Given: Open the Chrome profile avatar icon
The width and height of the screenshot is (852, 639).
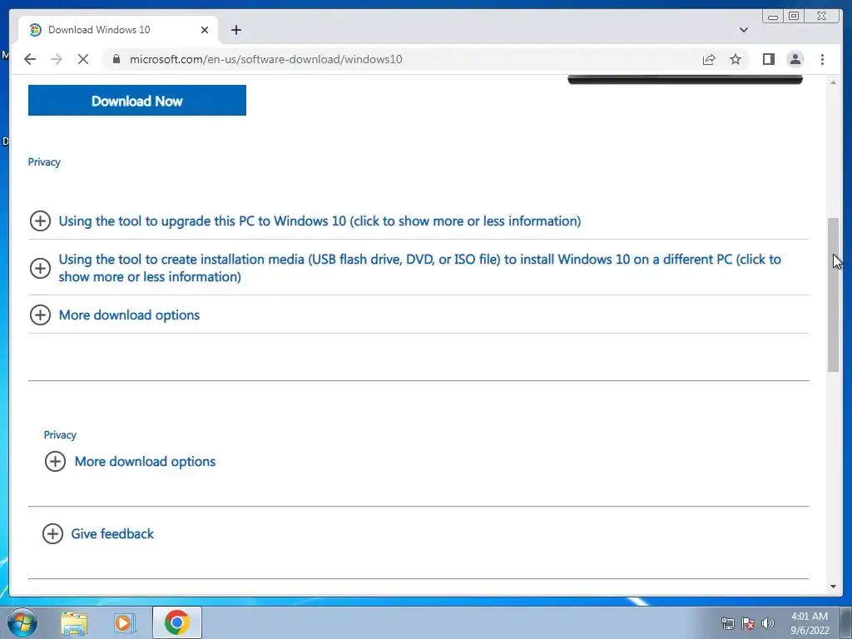Looking at the screenshot, I should click(x=795, y=59).
